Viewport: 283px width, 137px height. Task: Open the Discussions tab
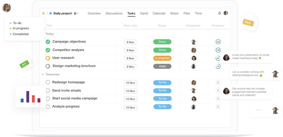(x=114, y=13)
